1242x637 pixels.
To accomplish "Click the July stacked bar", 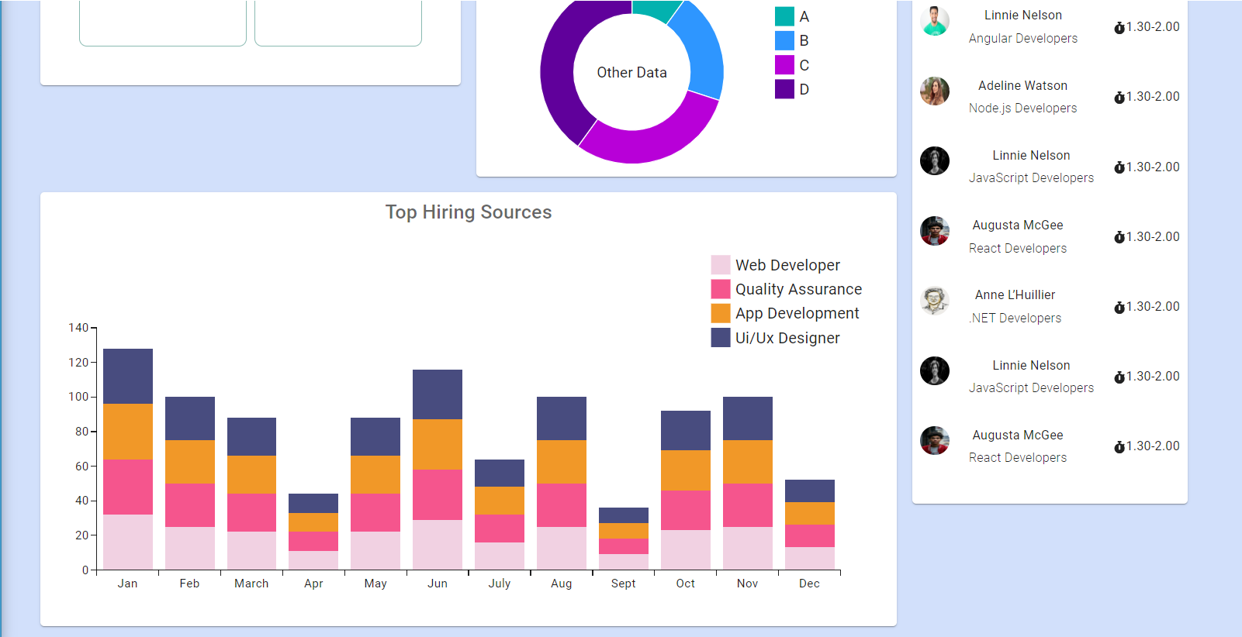I will 500,515.
